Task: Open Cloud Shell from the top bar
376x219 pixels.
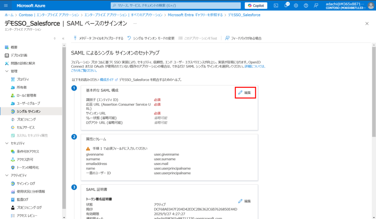Action: (x=276, y=6)
